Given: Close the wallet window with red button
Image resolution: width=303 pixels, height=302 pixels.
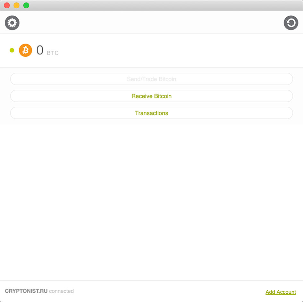Looking at the screenshot, I should pos(7,5).
